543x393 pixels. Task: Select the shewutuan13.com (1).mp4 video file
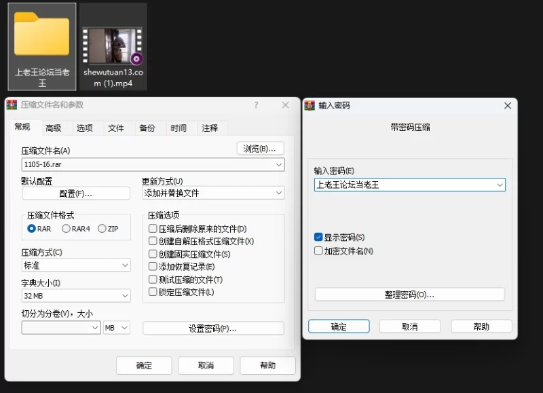[x=113, y=46]
